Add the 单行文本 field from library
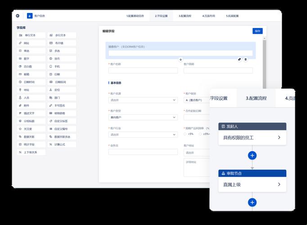 click(x=32, y=35)
